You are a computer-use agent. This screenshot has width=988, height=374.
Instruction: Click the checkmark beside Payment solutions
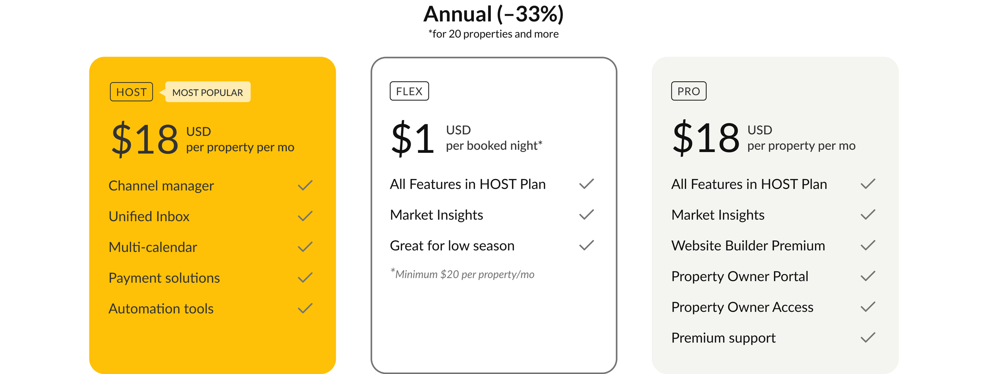pyautogui.click(x=305, y=278)
